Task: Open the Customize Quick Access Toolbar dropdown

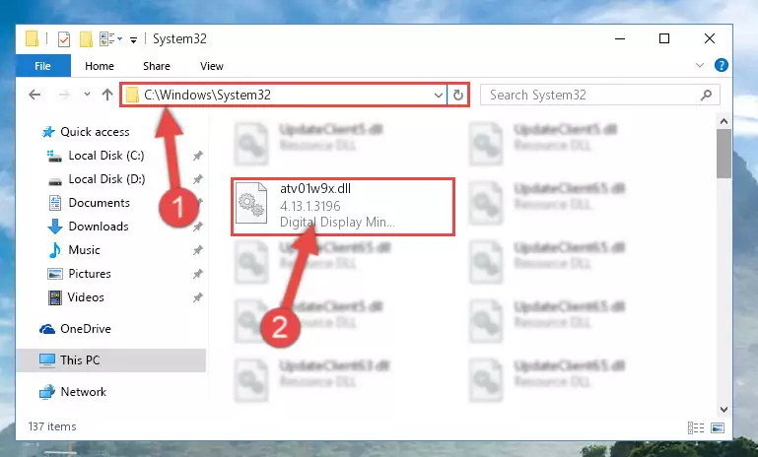Action: (x=133, y=39)
